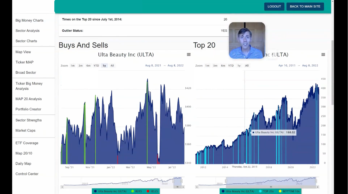Screen dimensions: 348x194
Task: Open MAP 20 Analysis
Action: pos(29,99)
